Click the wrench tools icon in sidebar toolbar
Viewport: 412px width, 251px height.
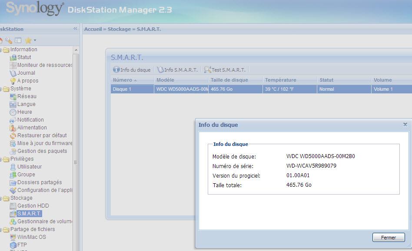coord(9,40)
